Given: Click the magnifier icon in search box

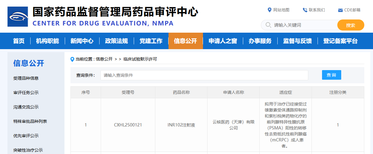Looking at the screenshot, I should [x=268, y=25].
